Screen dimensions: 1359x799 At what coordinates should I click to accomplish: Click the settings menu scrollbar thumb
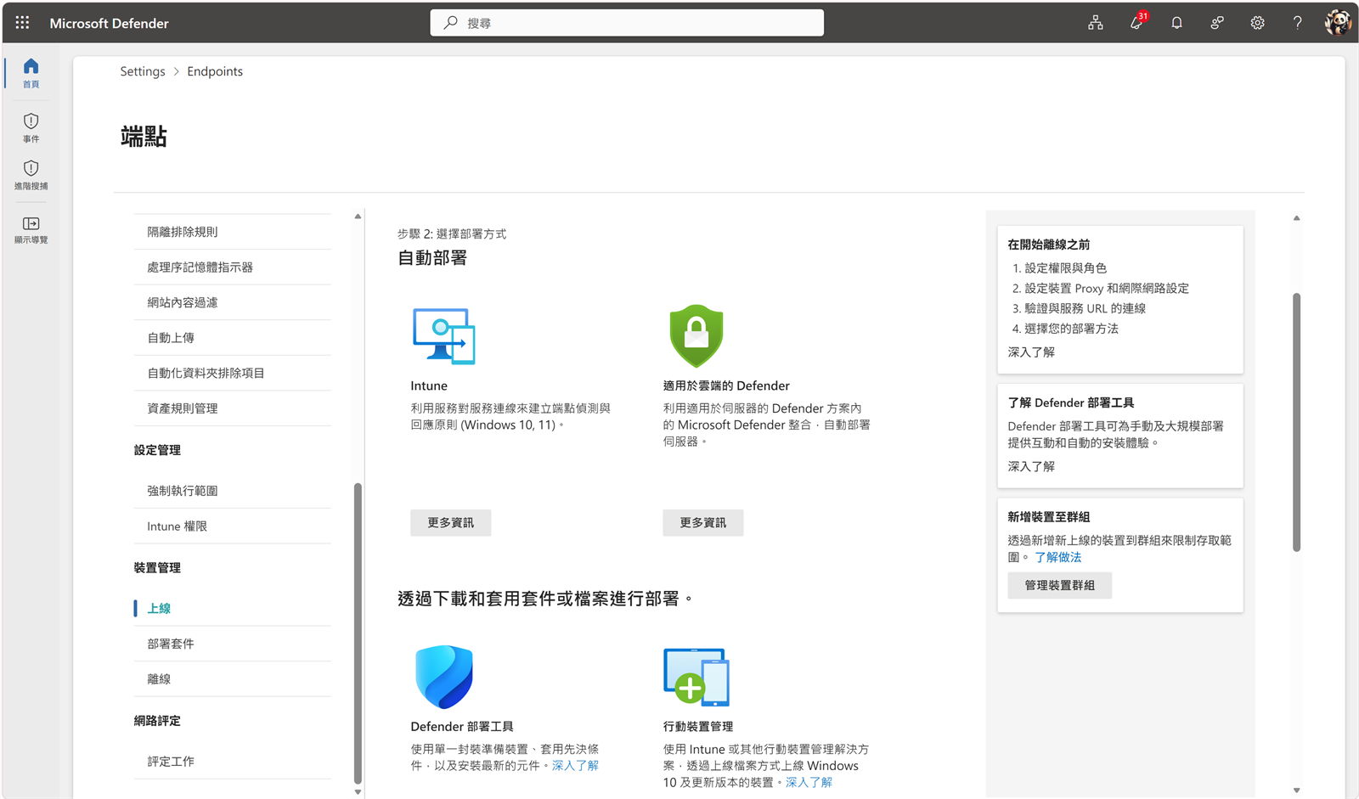point(358,633)
